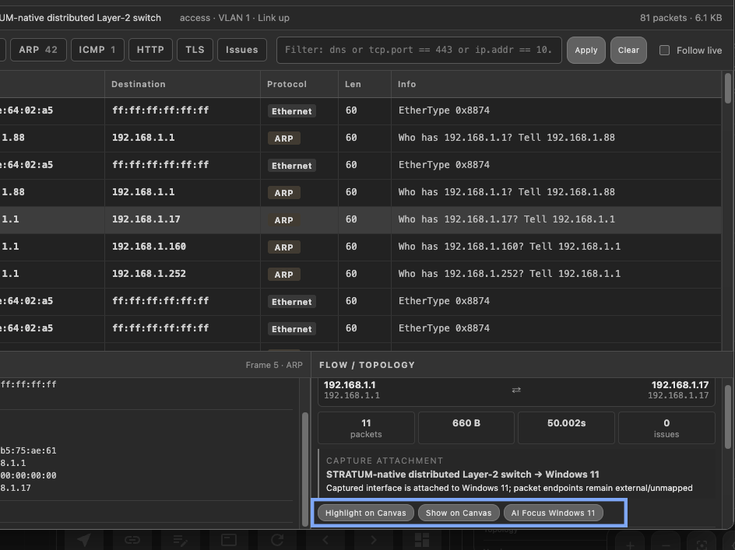Click the ARP badge in the 192.168.1.17 row
Viewport: 735px width, 550px height.
[x=283, y=220]
